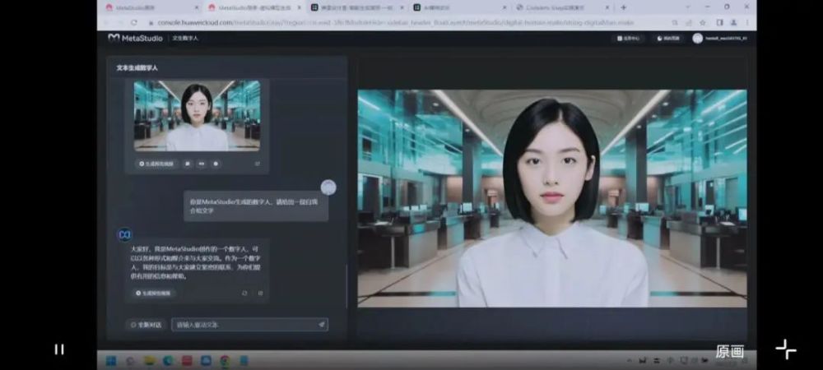Open Microsoft Edge from the taskbar
Screen dimensions: 823x370
[x=168, y=361]
